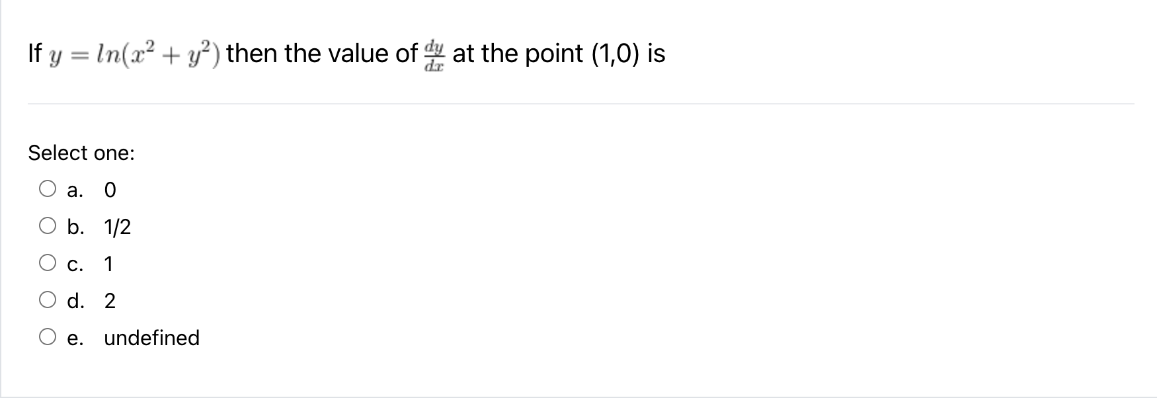Choose the last radio button in the list
1157x402 pixels.
(x=48, y=337)
